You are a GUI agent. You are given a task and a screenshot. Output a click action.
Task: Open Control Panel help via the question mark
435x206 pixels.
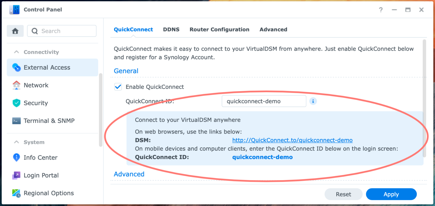pyautogui.click(x=381, y=10)
